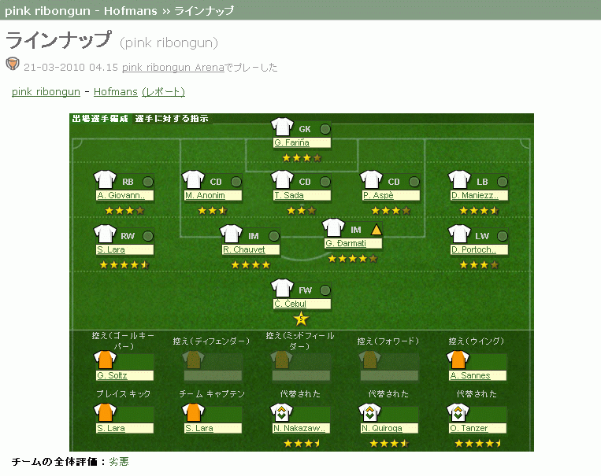Click the white jersey above D. Portoch..
601x476 pixels.
(458, 234)
